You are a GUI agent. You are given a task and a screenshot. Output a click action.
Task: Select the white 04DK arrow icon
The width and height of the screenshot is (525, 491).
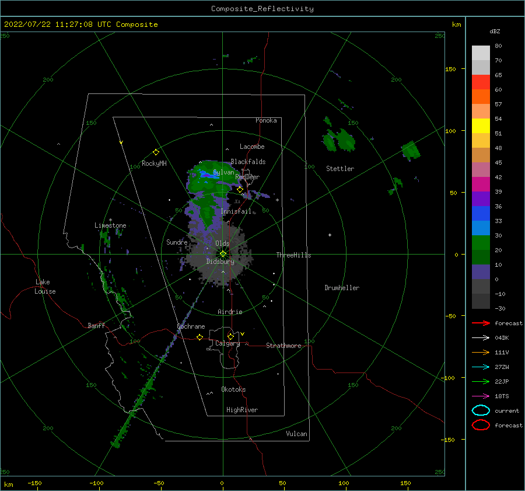point(481,338)
